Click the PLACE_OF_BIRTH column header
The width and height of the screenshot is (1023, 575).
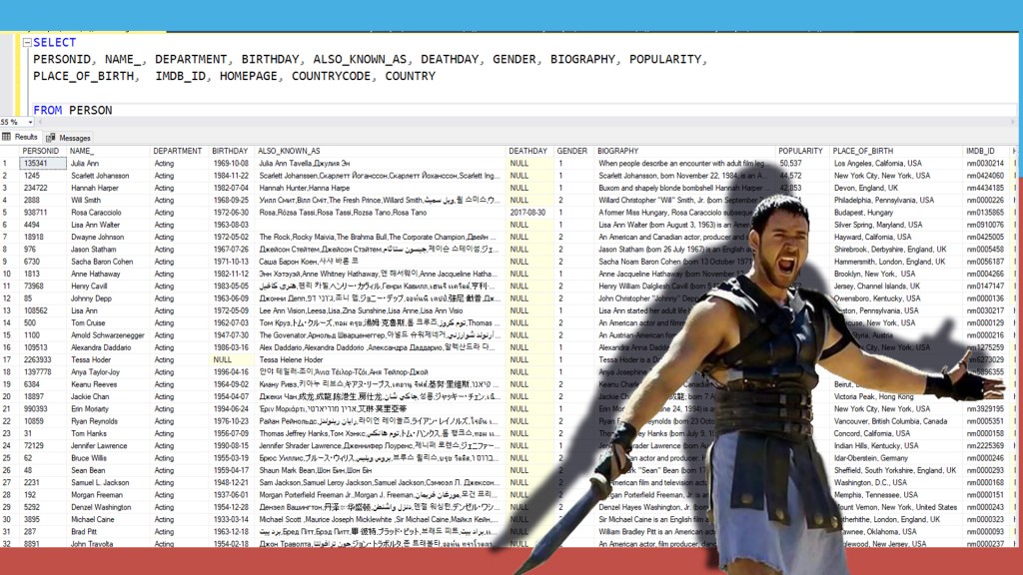click(863, 151)
